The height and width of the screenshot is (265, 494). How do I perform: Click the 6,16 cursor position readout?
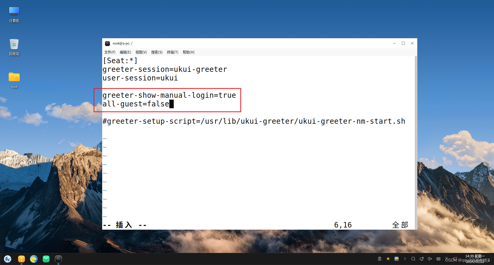coord(343,225)
